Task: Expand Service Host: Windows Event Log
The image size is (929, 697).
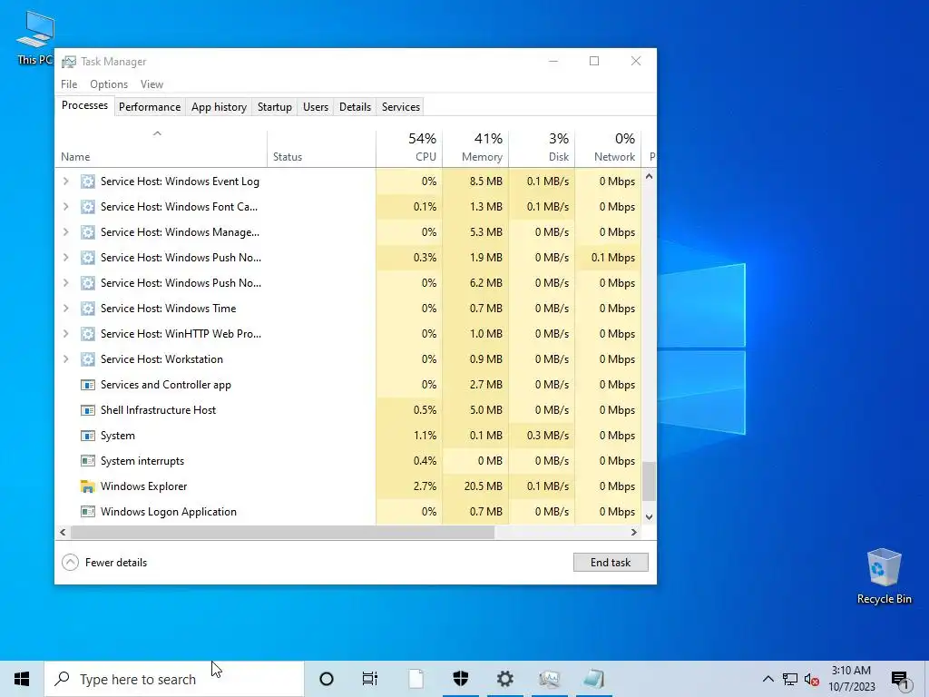Action: click(x=65, y=182)
